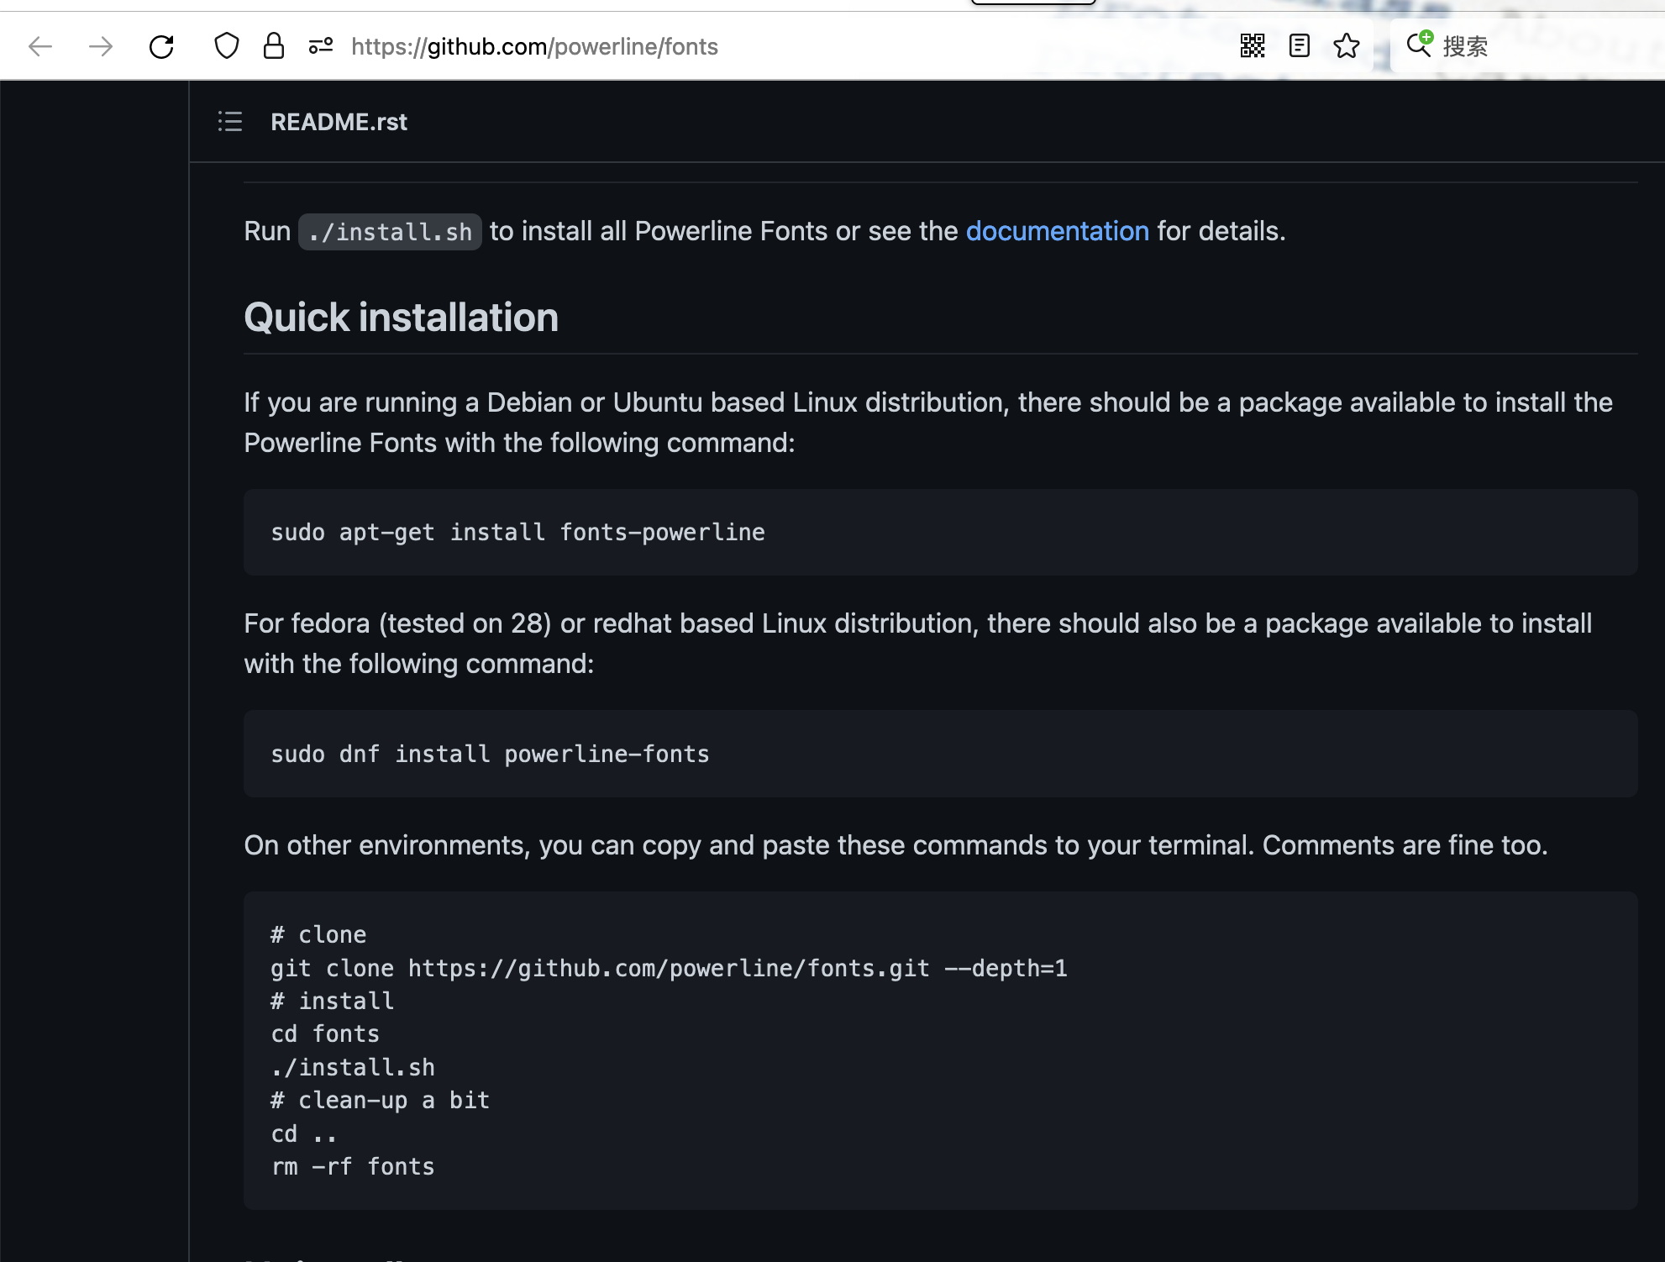Click the git clone command line
Viewport: 1665px width, 1262px height.
tap(669, 969)
